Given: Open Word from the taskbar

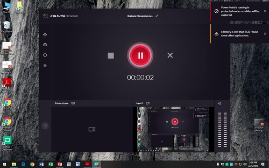Looking at the screenshot, I should [x=42, y=164].
